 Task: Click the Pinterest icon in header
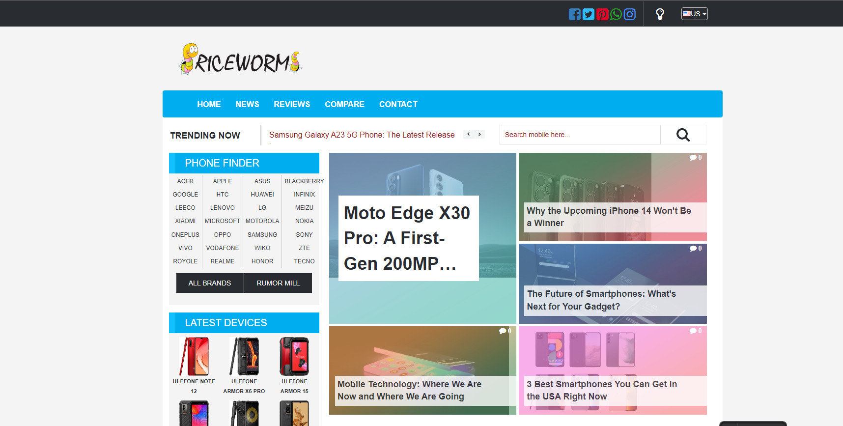click(x=602, y=14)
